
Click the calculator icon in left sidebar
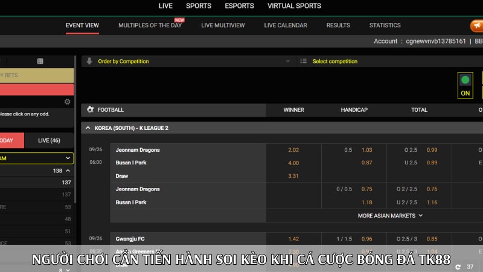tap(40, 61)
